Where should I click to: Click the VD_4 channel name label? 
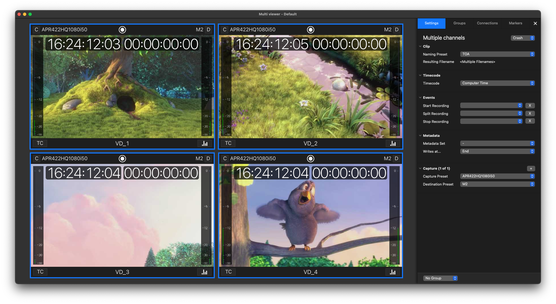pyautogui.click(x=310, y=272)
